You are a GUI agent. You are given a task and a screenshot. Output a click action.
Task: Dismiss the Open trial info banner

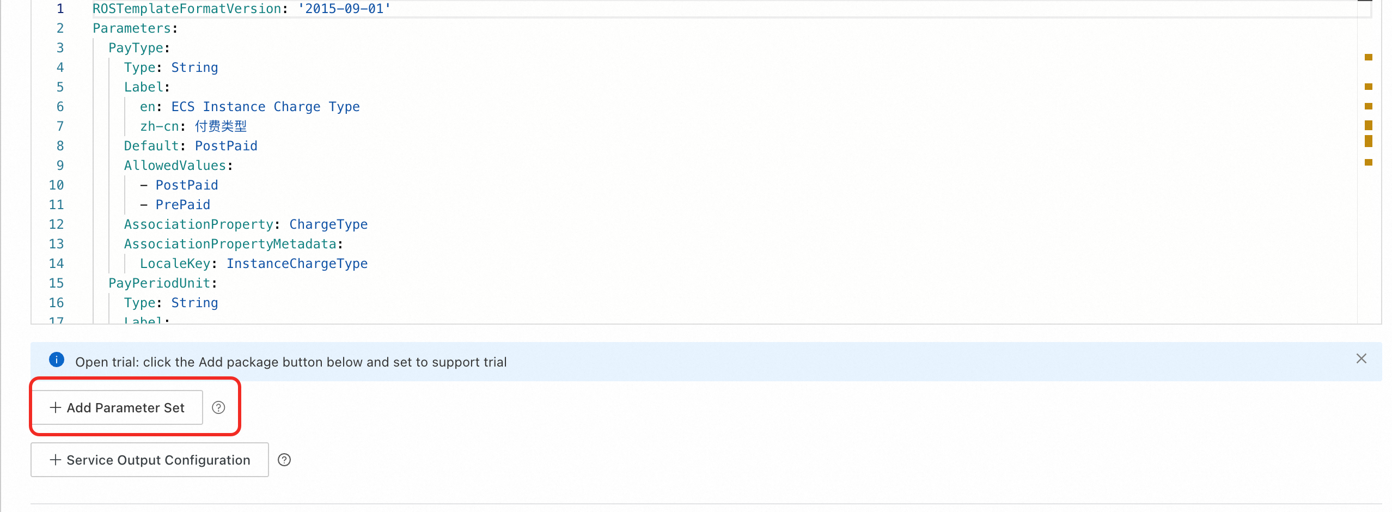tap(1361, 358)
